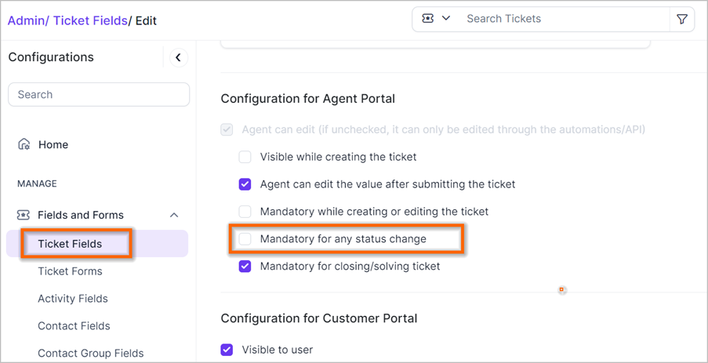Open Contact Fields in sidebar
Viewport: 708px width, 363px height.
[x=74, y=325]
